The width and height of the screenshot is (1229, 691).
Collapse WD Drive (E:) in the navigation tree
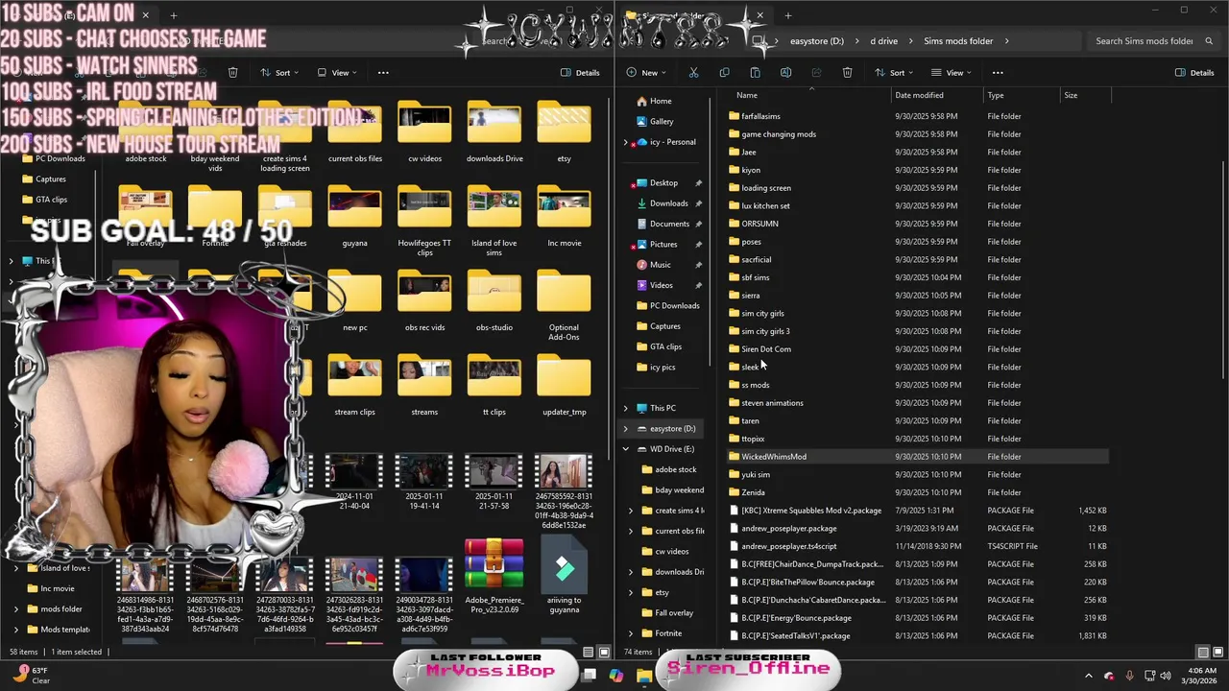tap(626, 449)
